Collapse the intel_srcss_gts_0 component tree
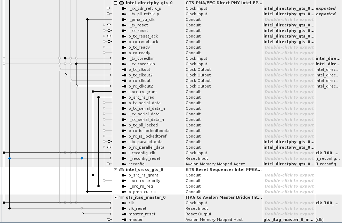This screenshot has width=342, height=223. tap(116, 170)
